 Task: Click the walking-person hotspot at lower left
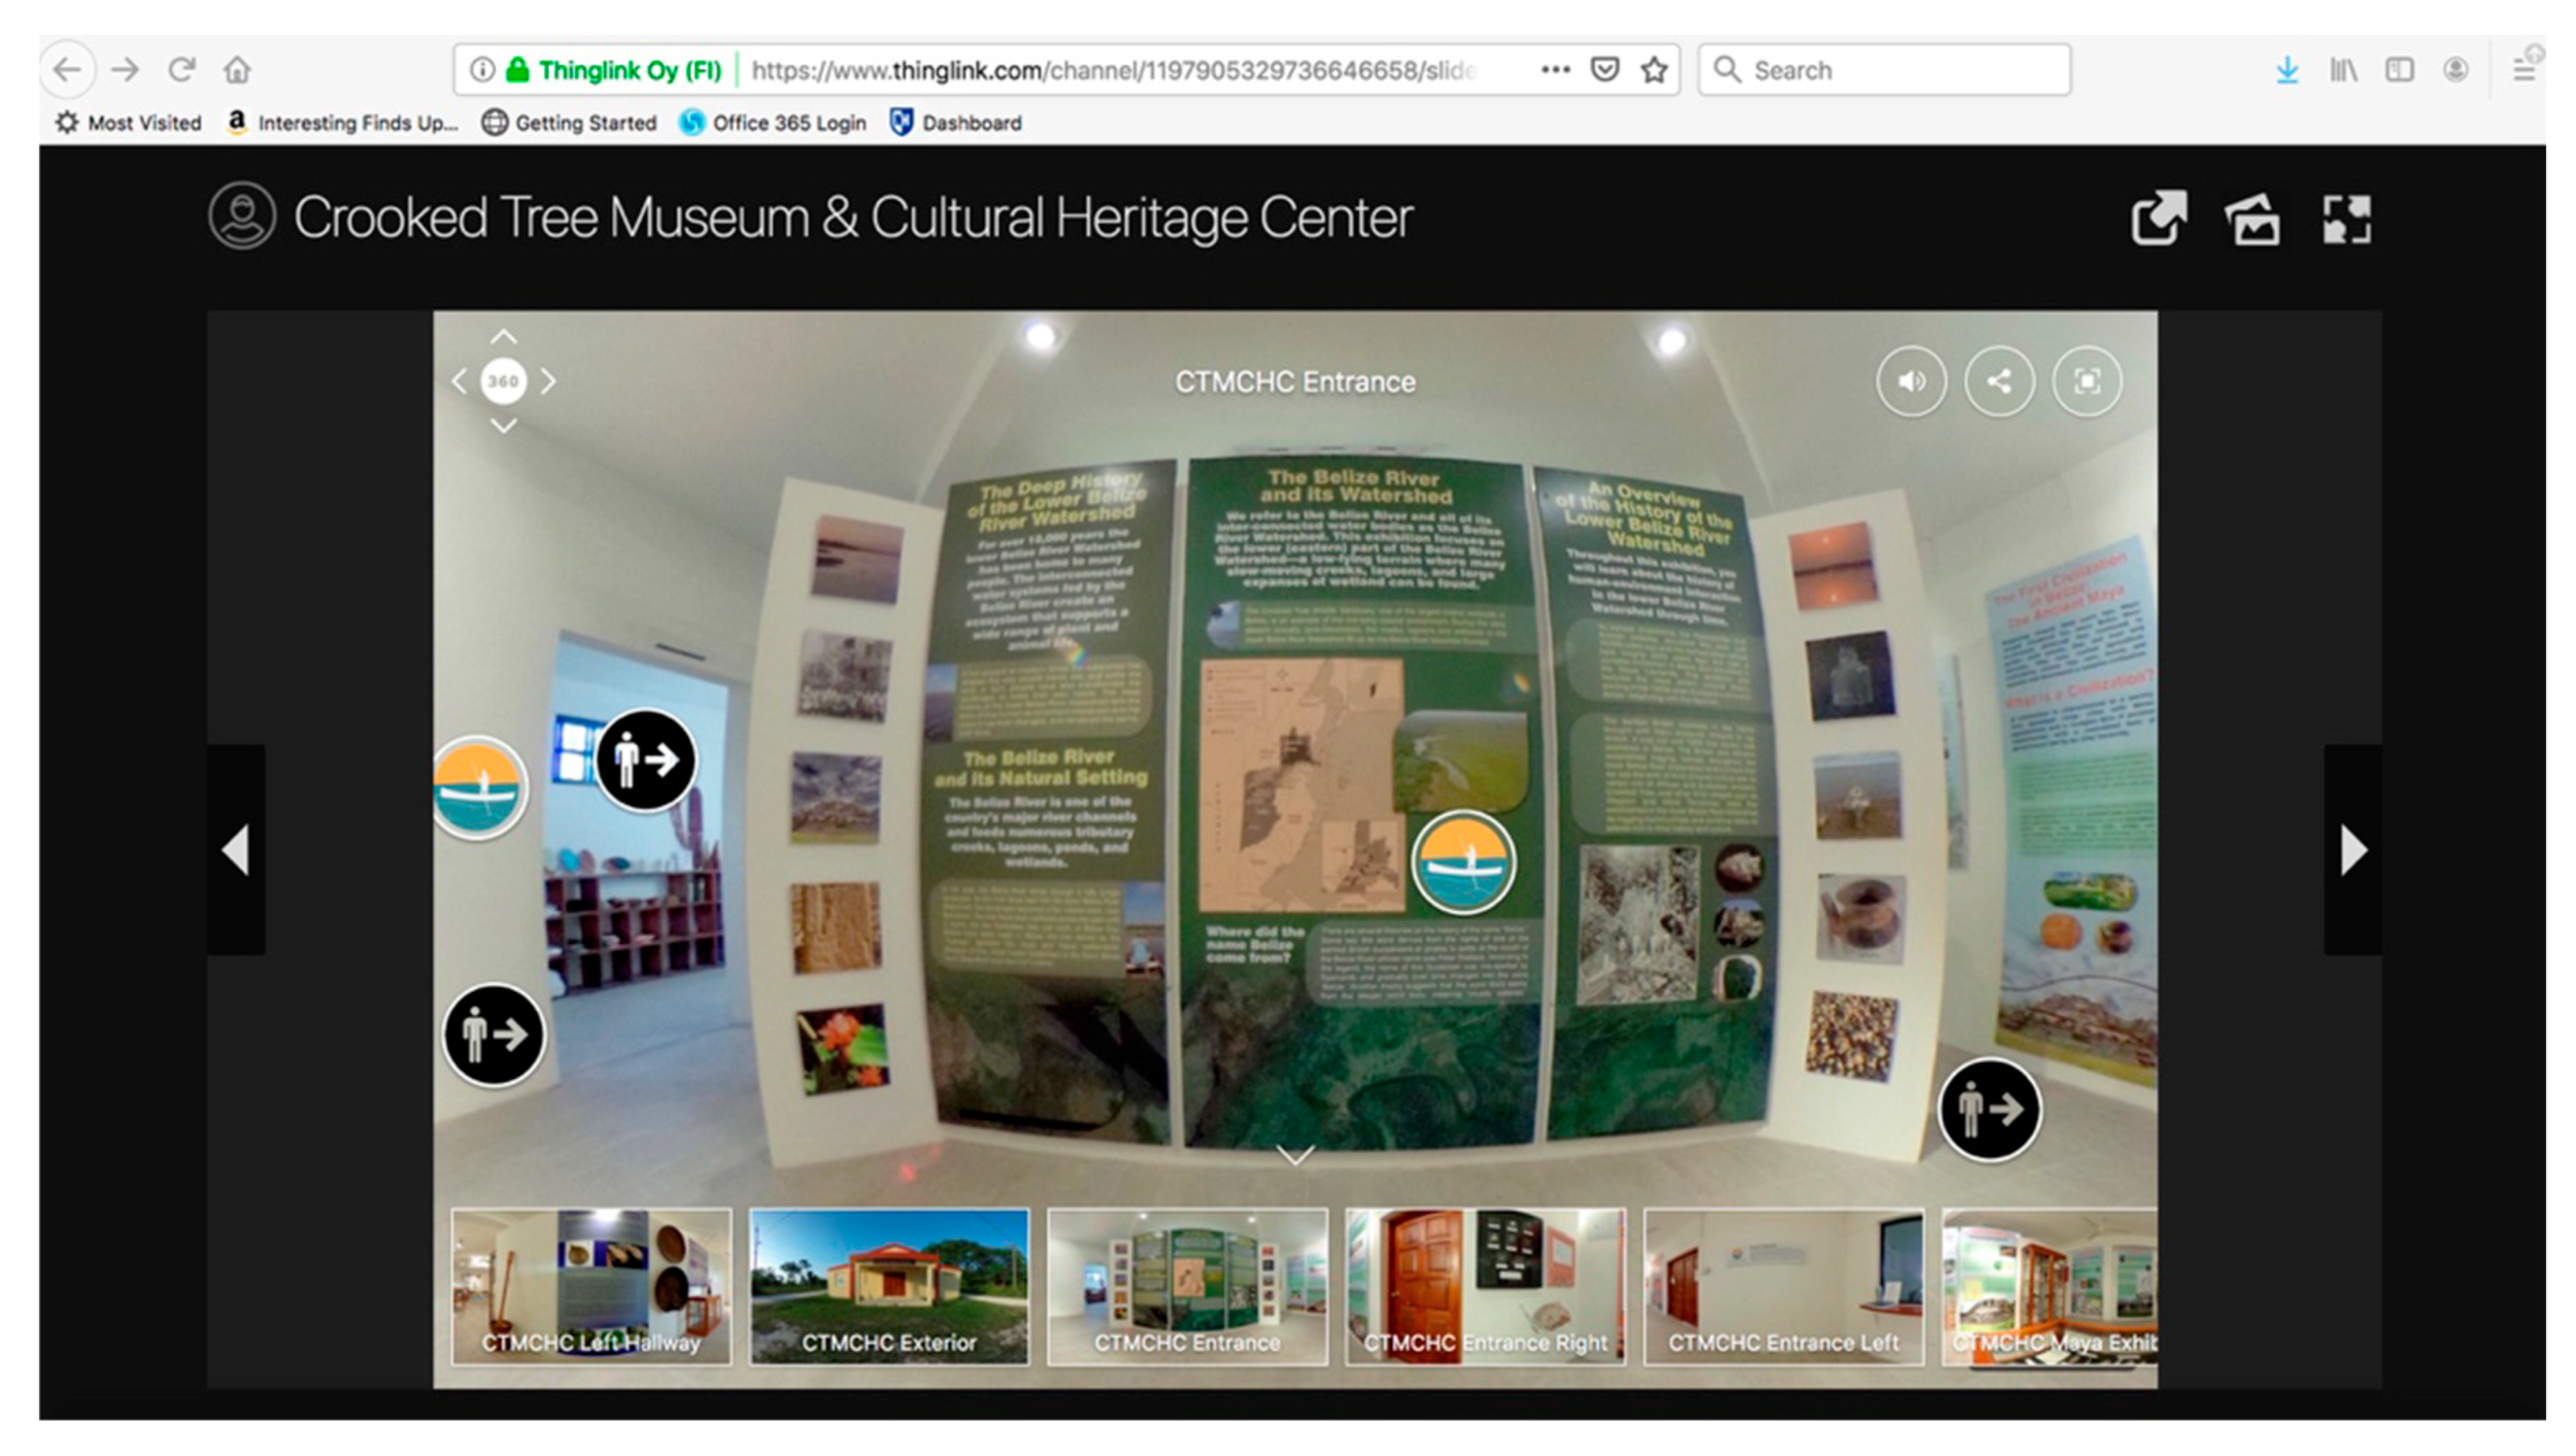tap(494, 1034)
